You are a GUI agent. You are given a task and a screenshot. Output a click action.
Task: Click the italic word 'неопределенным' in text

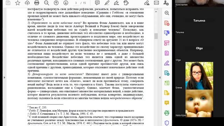120,98
